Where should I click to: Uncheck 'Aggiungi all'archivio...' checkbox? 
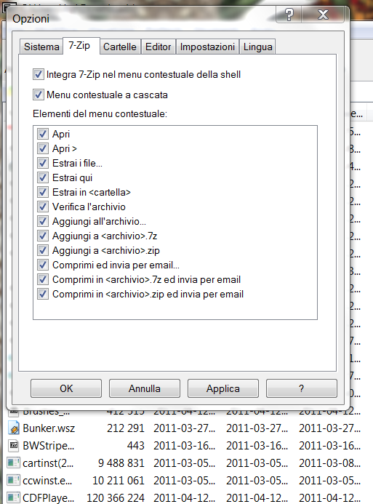pos(43,221)
